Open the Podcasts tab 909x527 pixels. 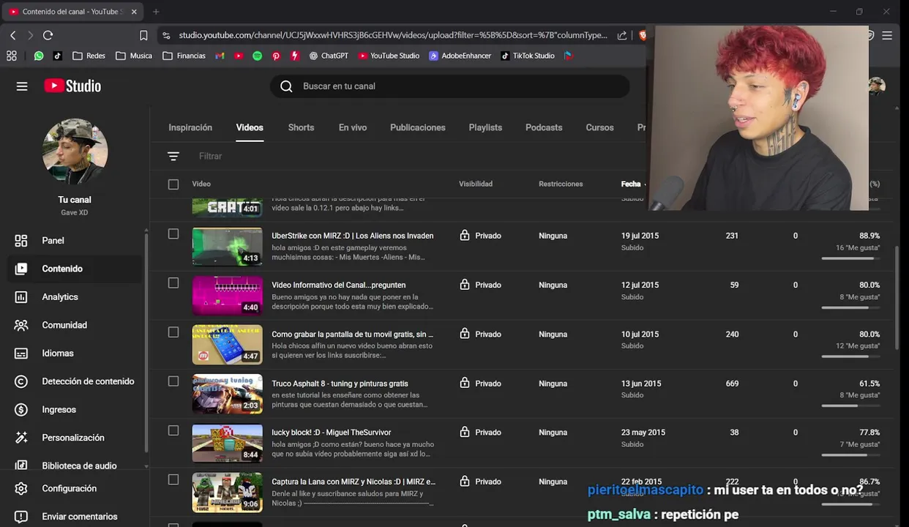tap(544, 127)
